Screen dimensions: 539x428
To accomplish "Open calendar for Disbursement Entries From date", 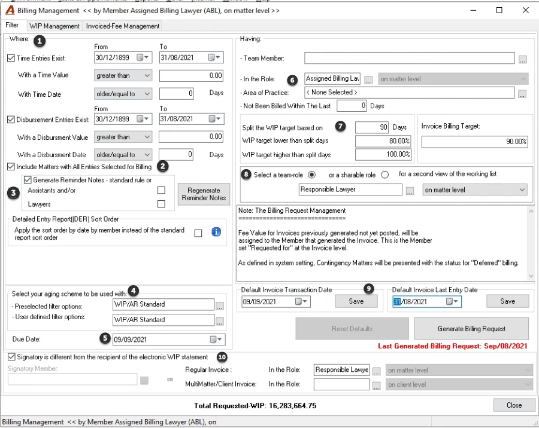I will [143, 119].
